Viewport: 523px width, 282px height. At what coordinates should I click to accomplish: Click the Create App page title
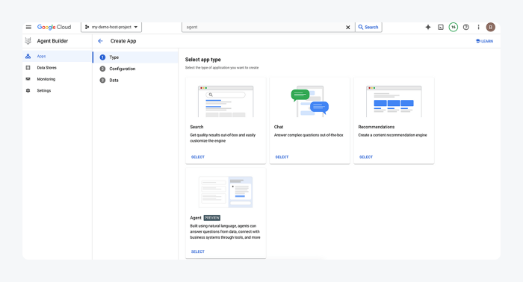point(123,41)
